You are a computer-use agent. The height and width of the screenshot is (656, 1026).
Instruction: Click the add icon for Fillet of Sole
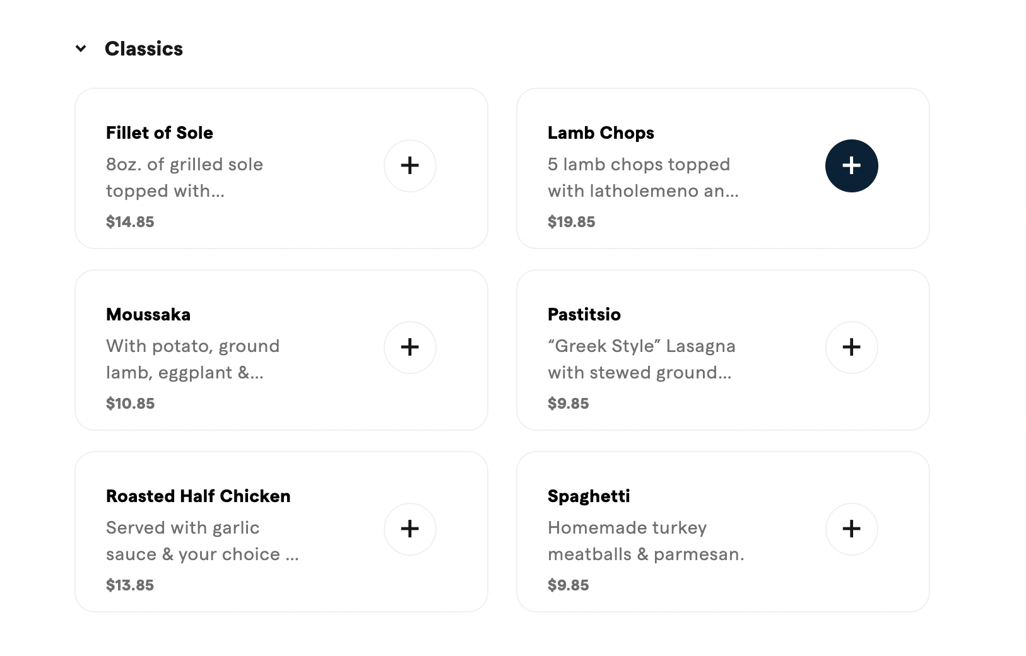tap(410, 165)
